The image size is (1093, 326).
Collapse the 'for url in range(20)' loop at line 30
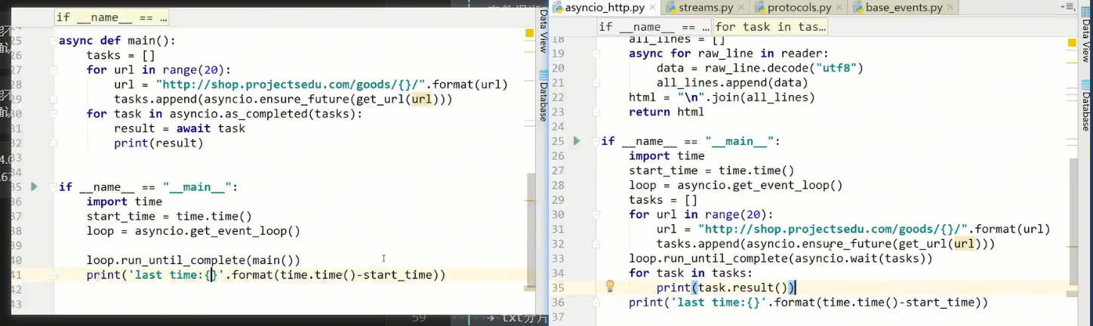click(596, 214)
